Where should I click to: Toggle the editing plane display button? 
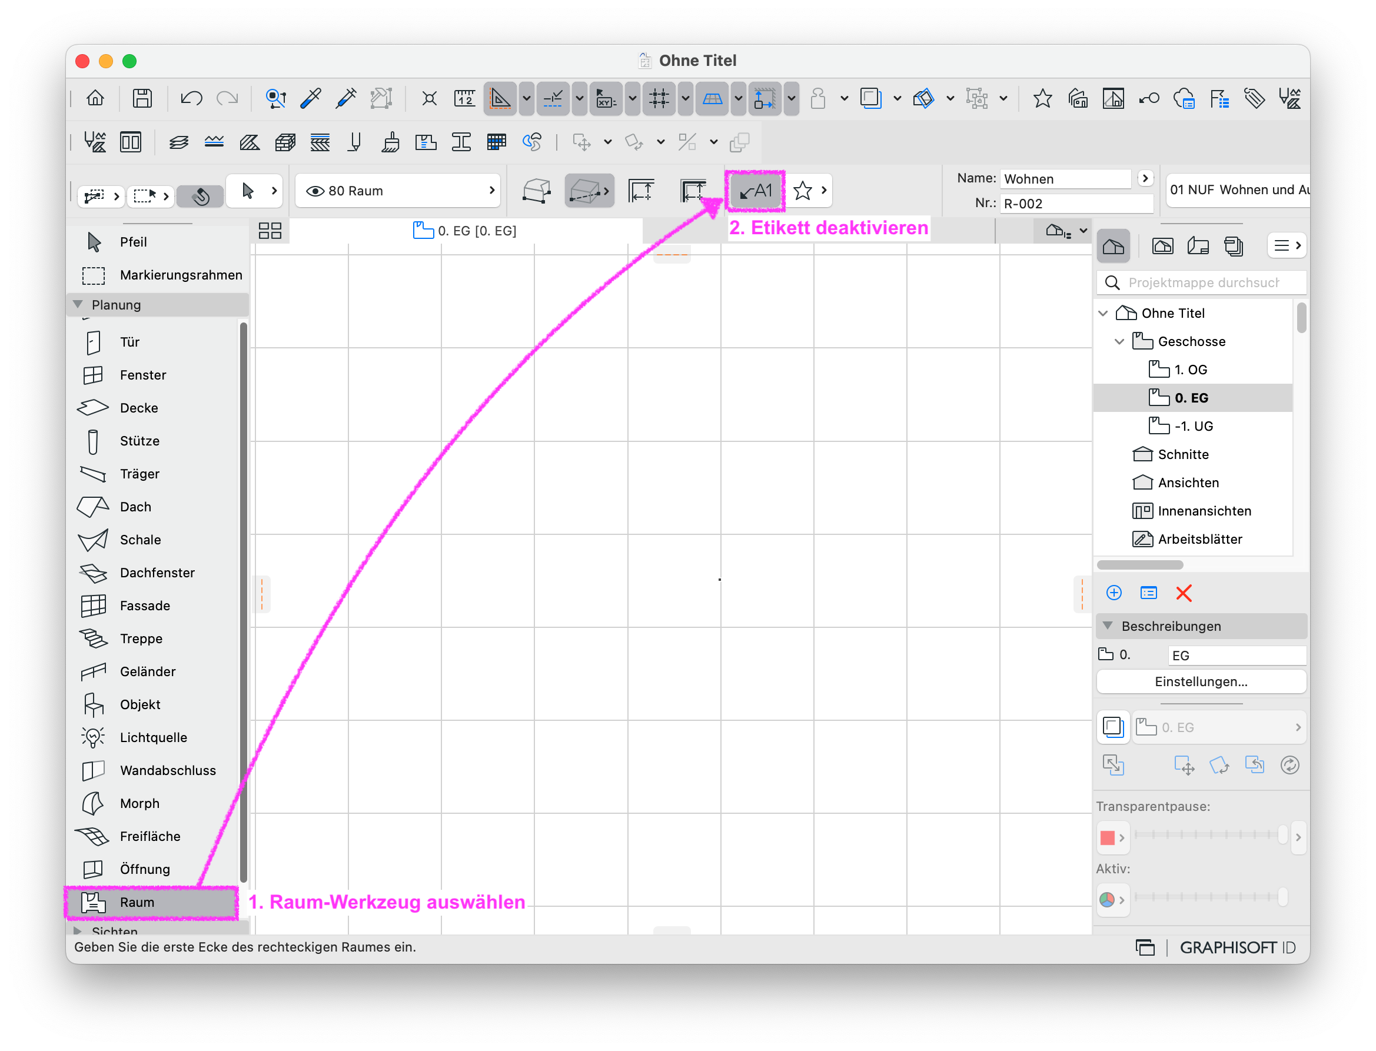coord(712,99)
